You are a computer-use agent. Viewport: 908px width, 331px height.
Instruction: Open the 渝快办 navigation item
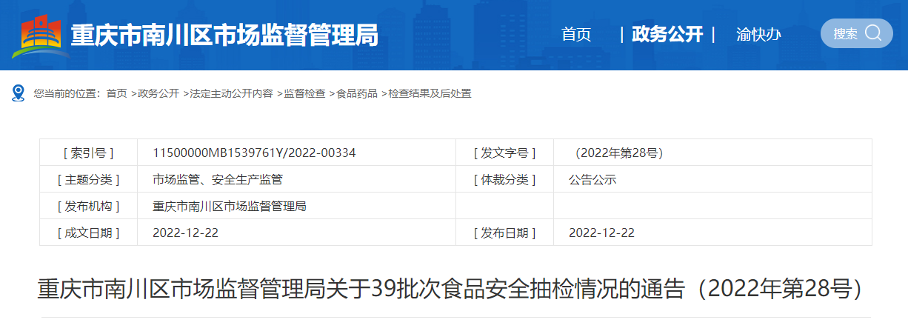click(758, 34)
